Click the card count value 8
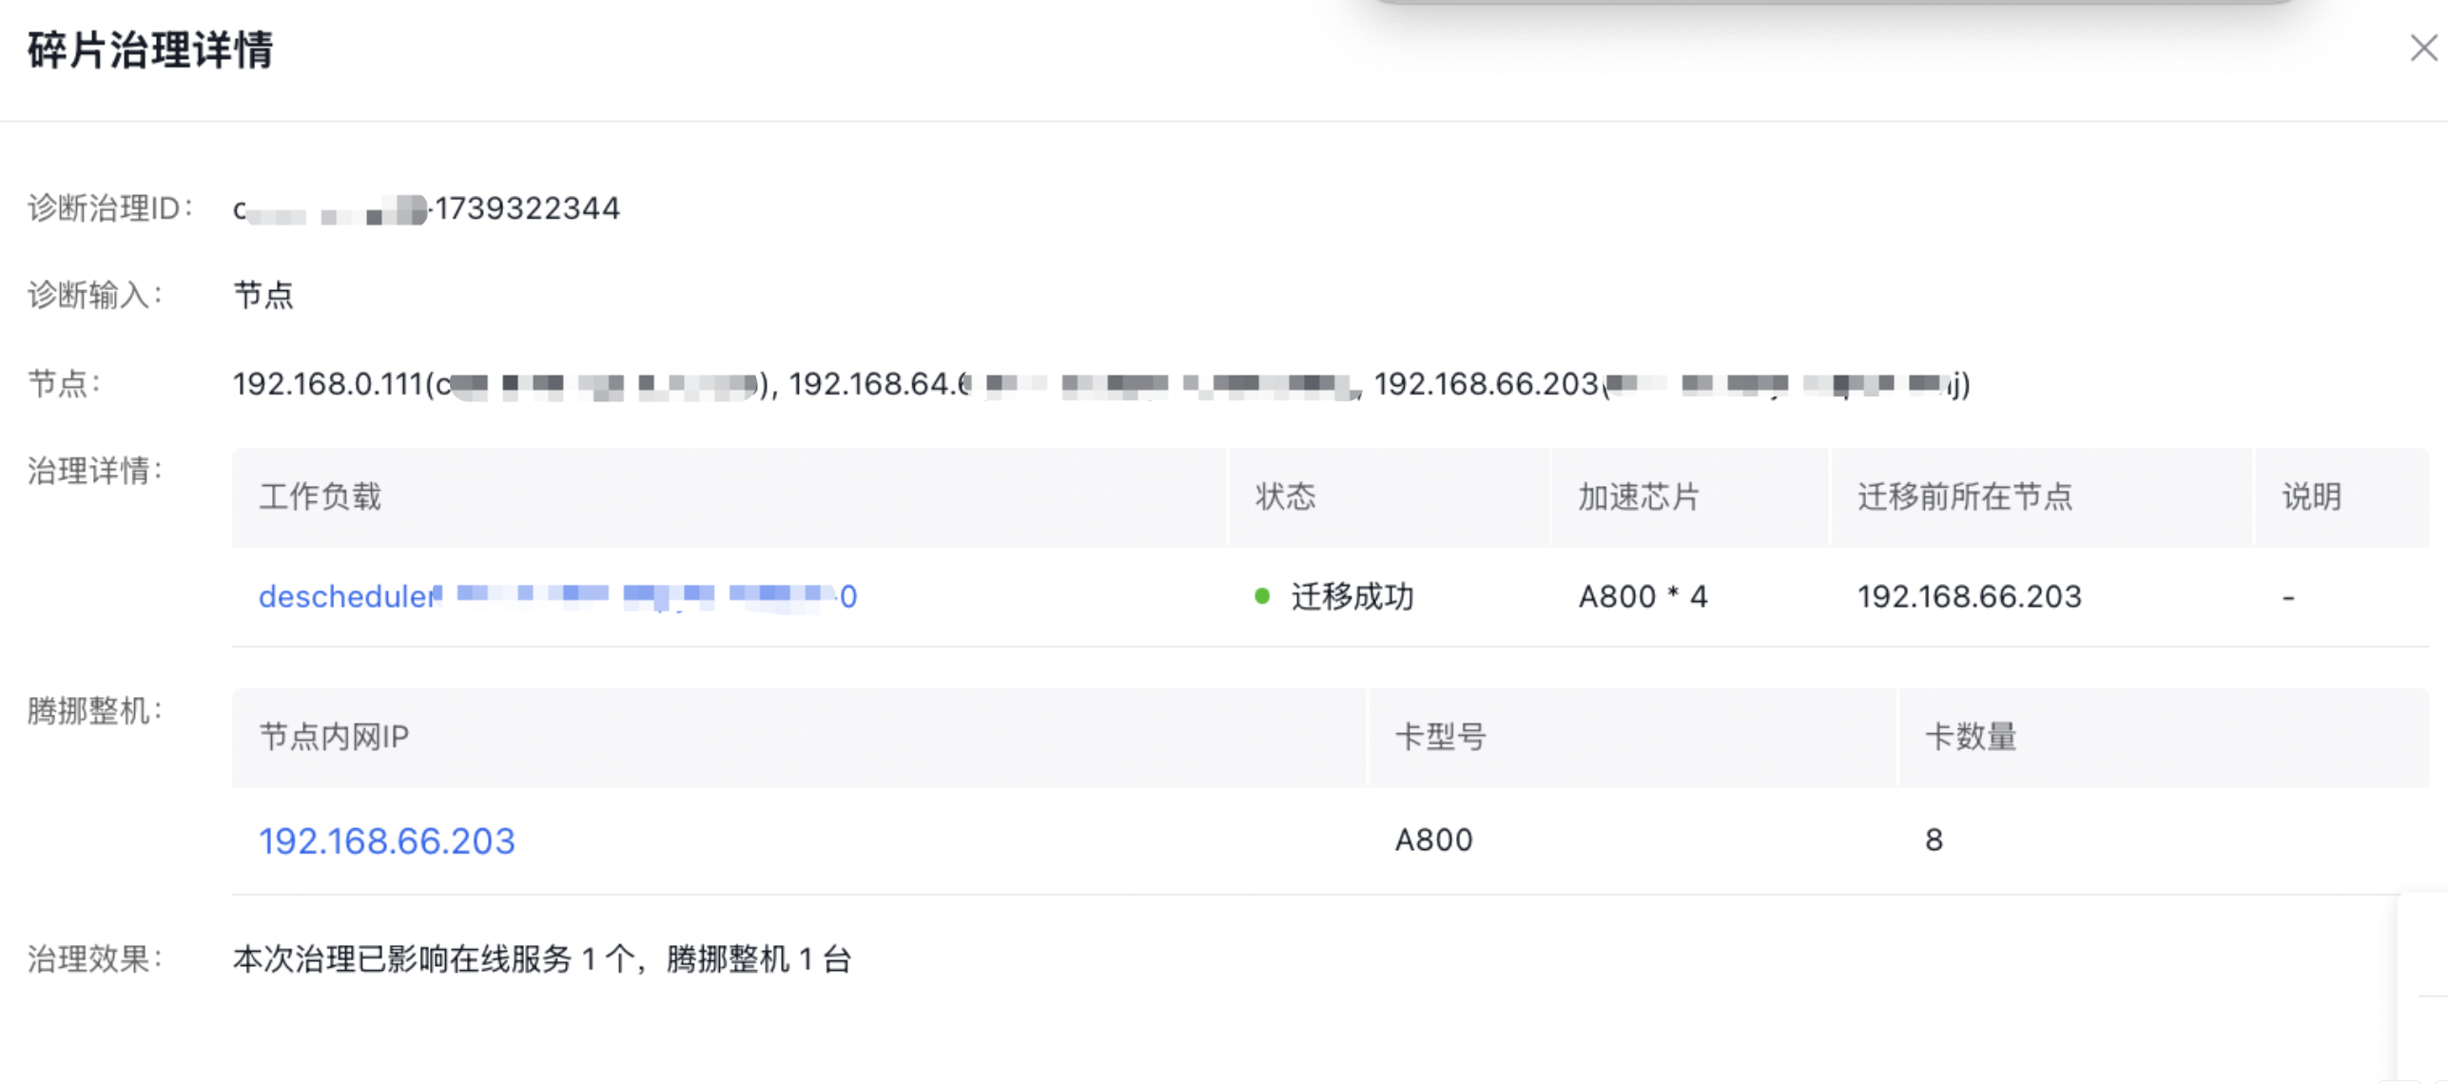The height and width of the screenshot is (1084, 2448). (1933, 841)
